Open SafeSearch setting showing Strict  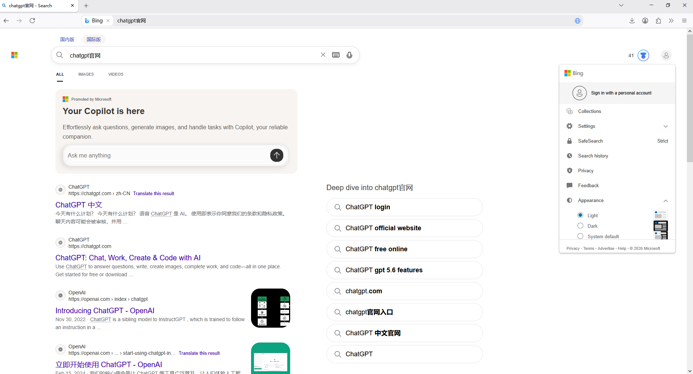click(617, 141)
